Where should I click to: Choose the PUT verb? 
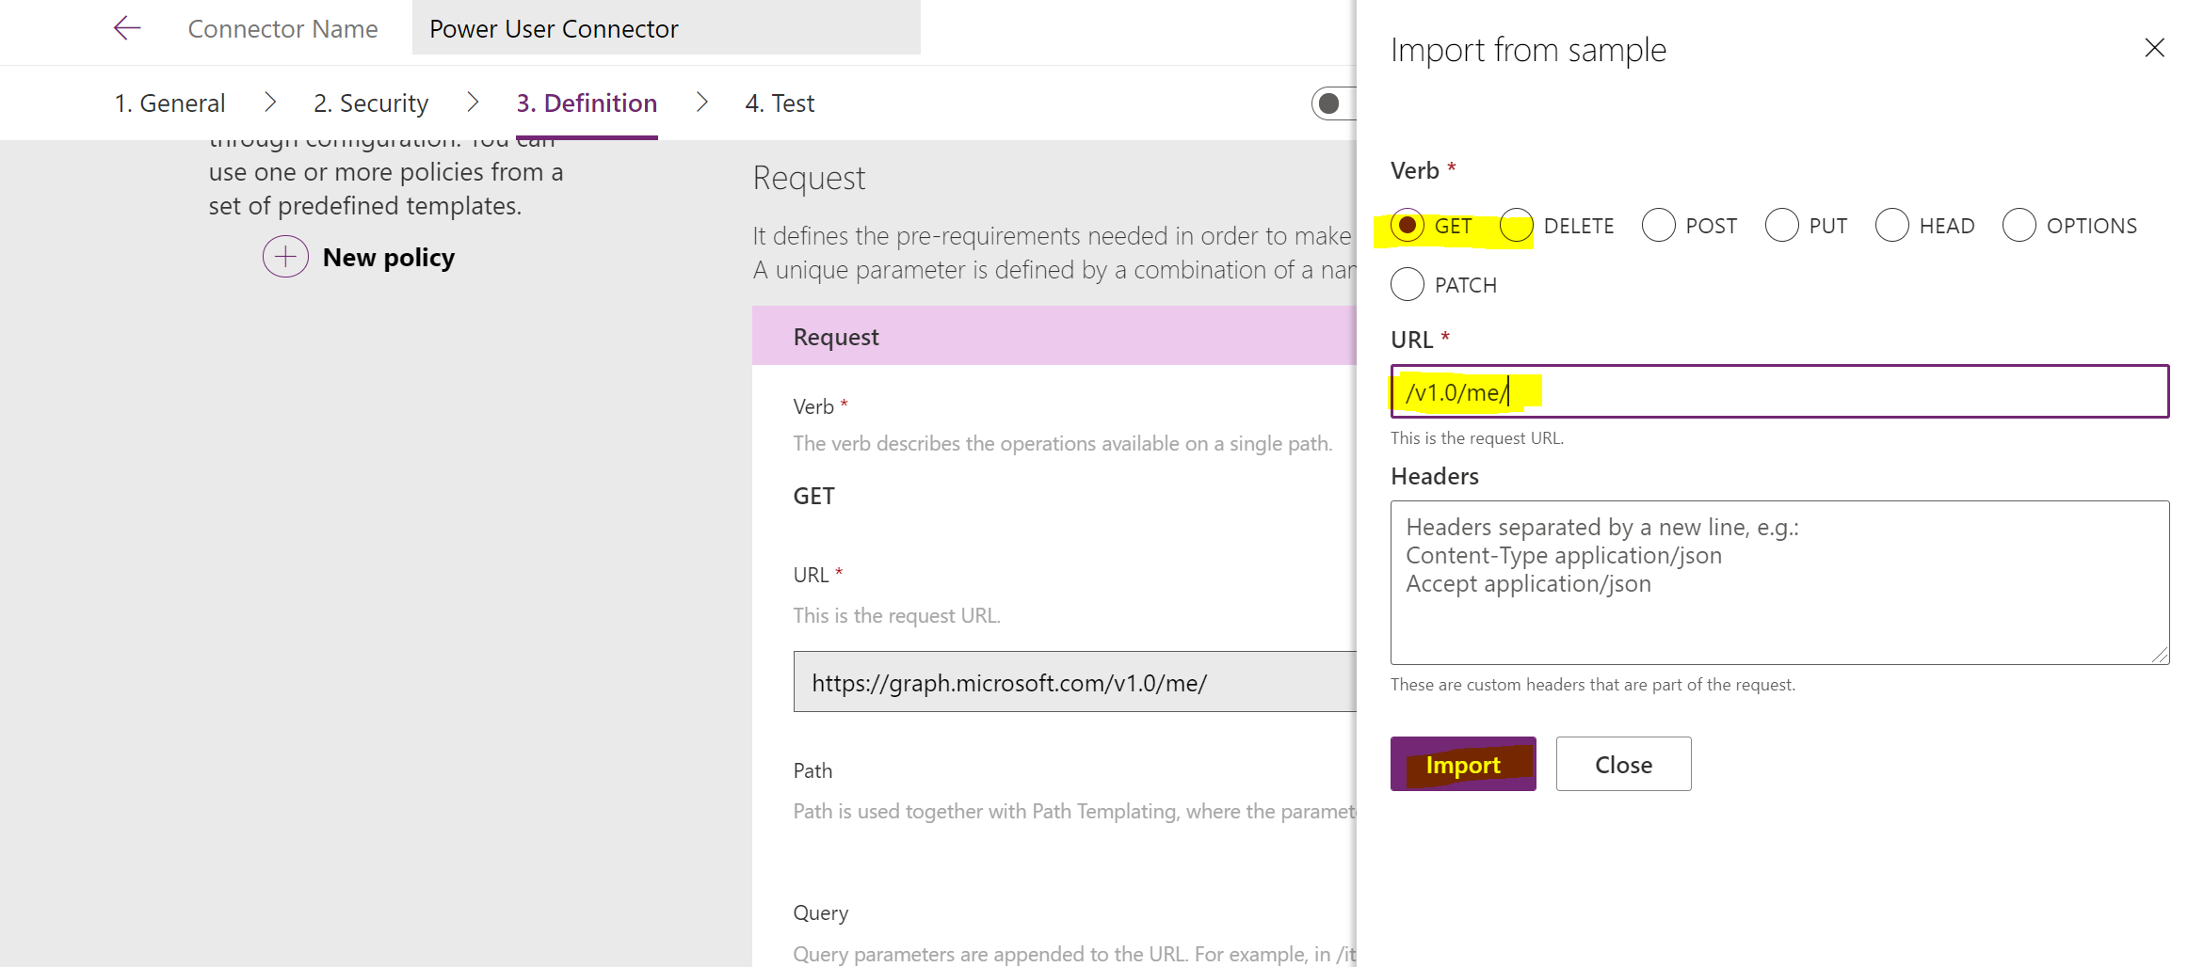(1781, 225)
